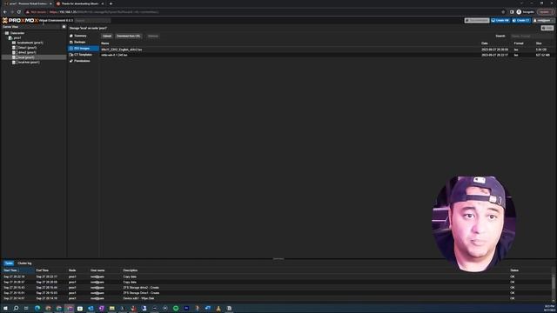The width and height of the screenshot is (557, 313).
Task: Open Windows taskbar search
Action: (16, 309)
